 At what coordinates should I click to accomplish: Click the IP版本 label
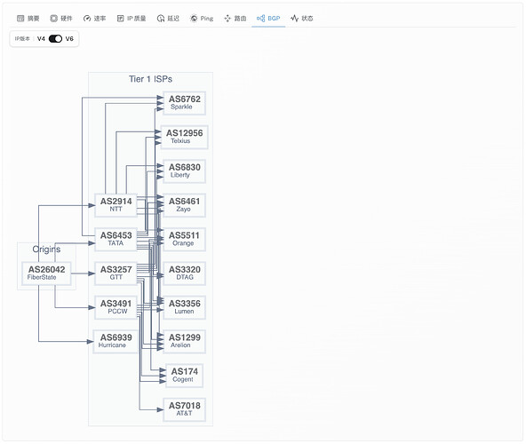pos(22,39)
